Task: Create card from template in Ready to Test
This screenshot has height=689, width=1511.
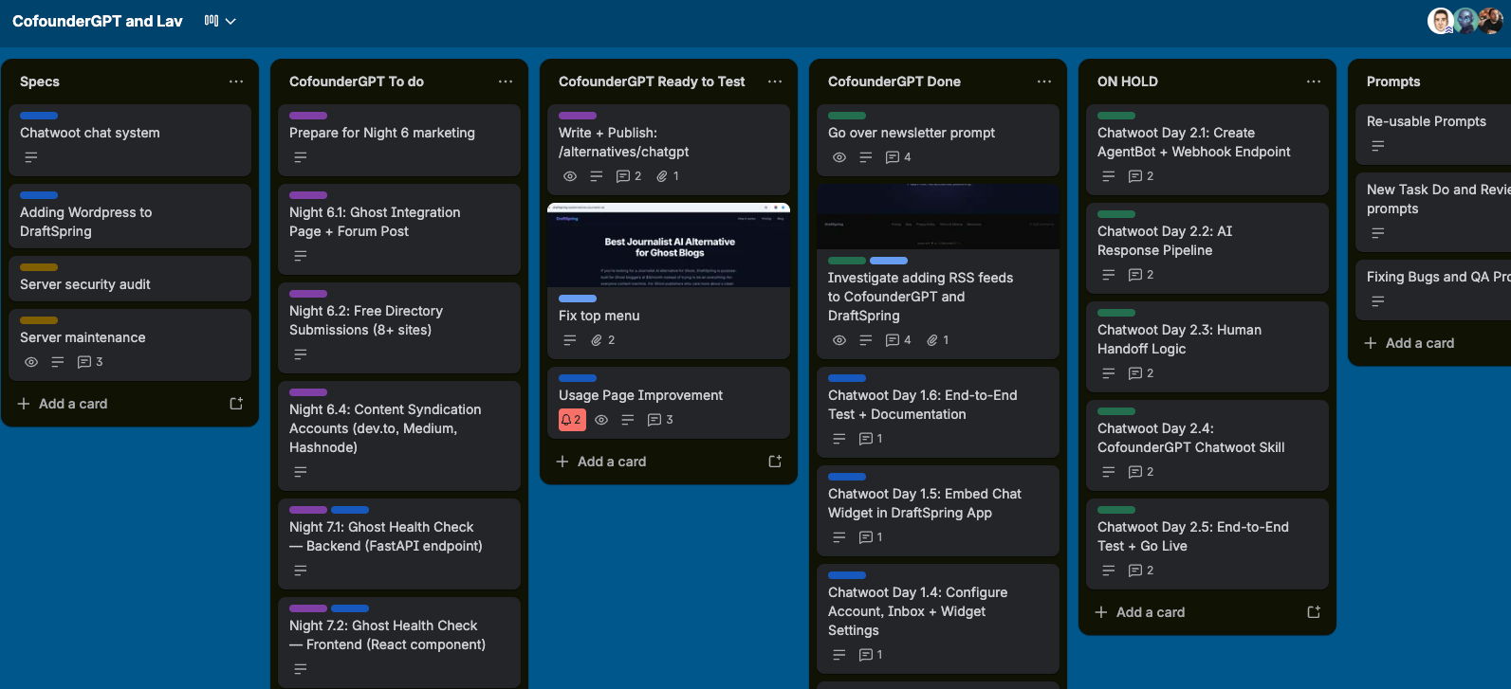Action: (x=775, y=462)
